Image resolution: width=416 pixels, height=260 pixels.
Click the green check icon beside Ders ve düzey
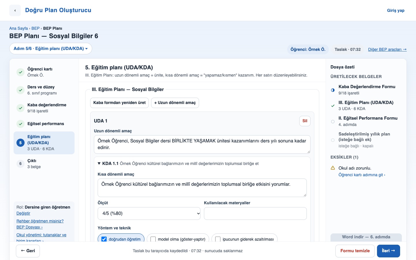click(x=20, y=90)
